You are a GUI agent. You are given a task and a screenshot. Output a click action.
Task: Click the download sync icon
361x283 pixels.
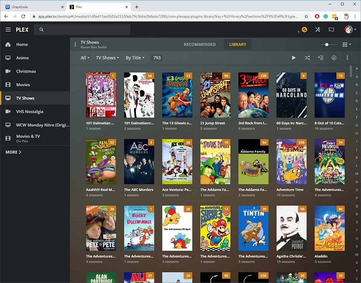tap(334, 57)
